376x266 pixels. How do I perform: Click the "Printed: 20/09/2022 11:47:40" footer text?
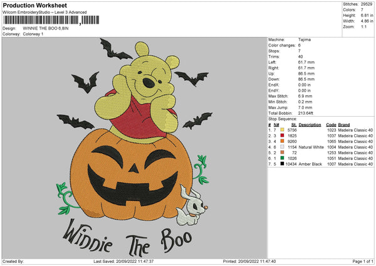coord(249,261)
